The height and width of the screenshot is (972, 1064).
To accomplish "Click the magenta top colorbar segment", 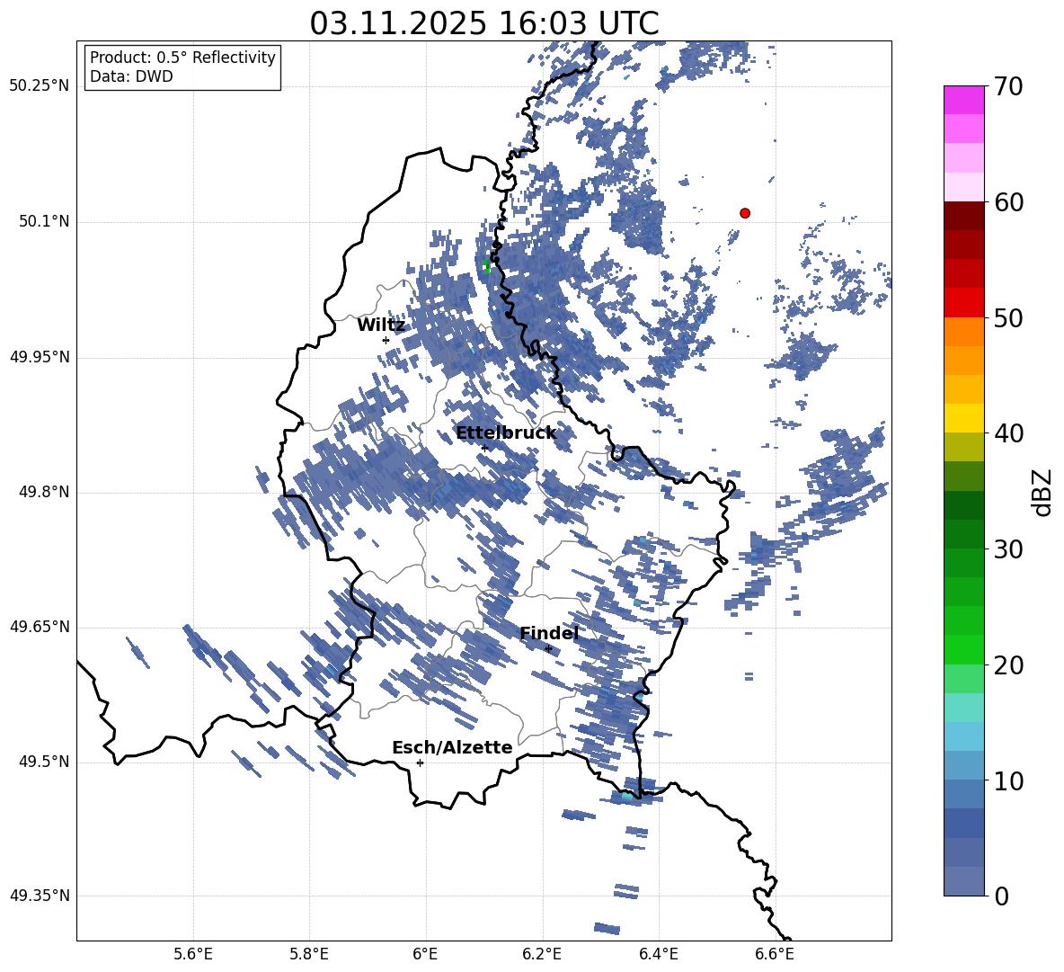I will coord(963,101).
